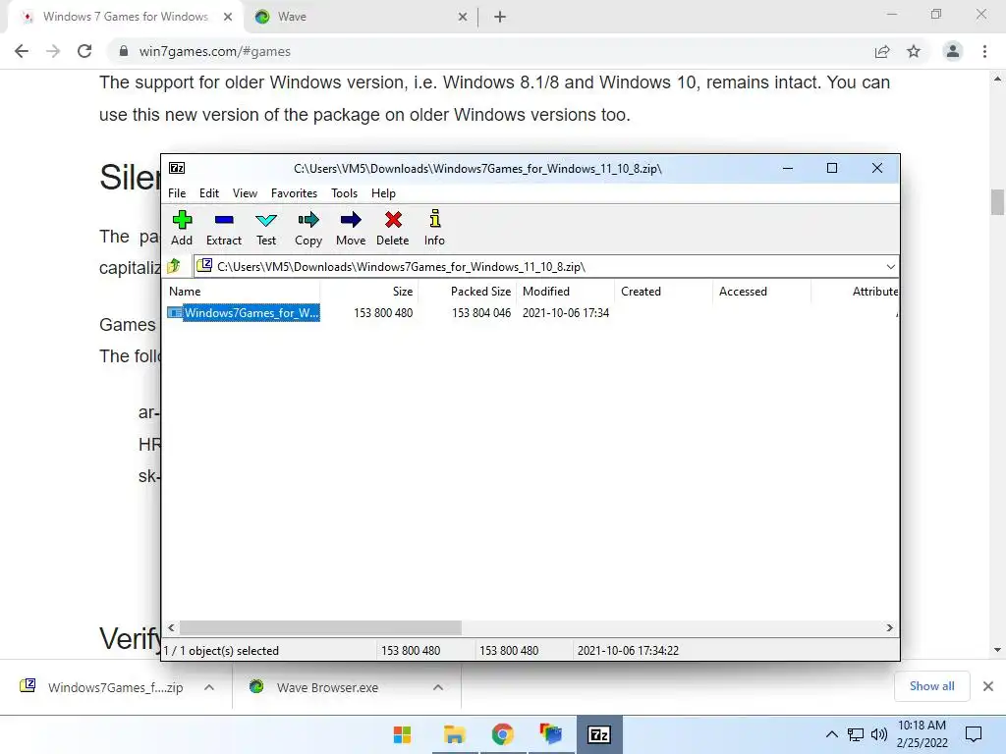Click the 7-Zip address path field
This screenshot has width=1006, height=754.
pyautogui.click(x=545, y=267)
